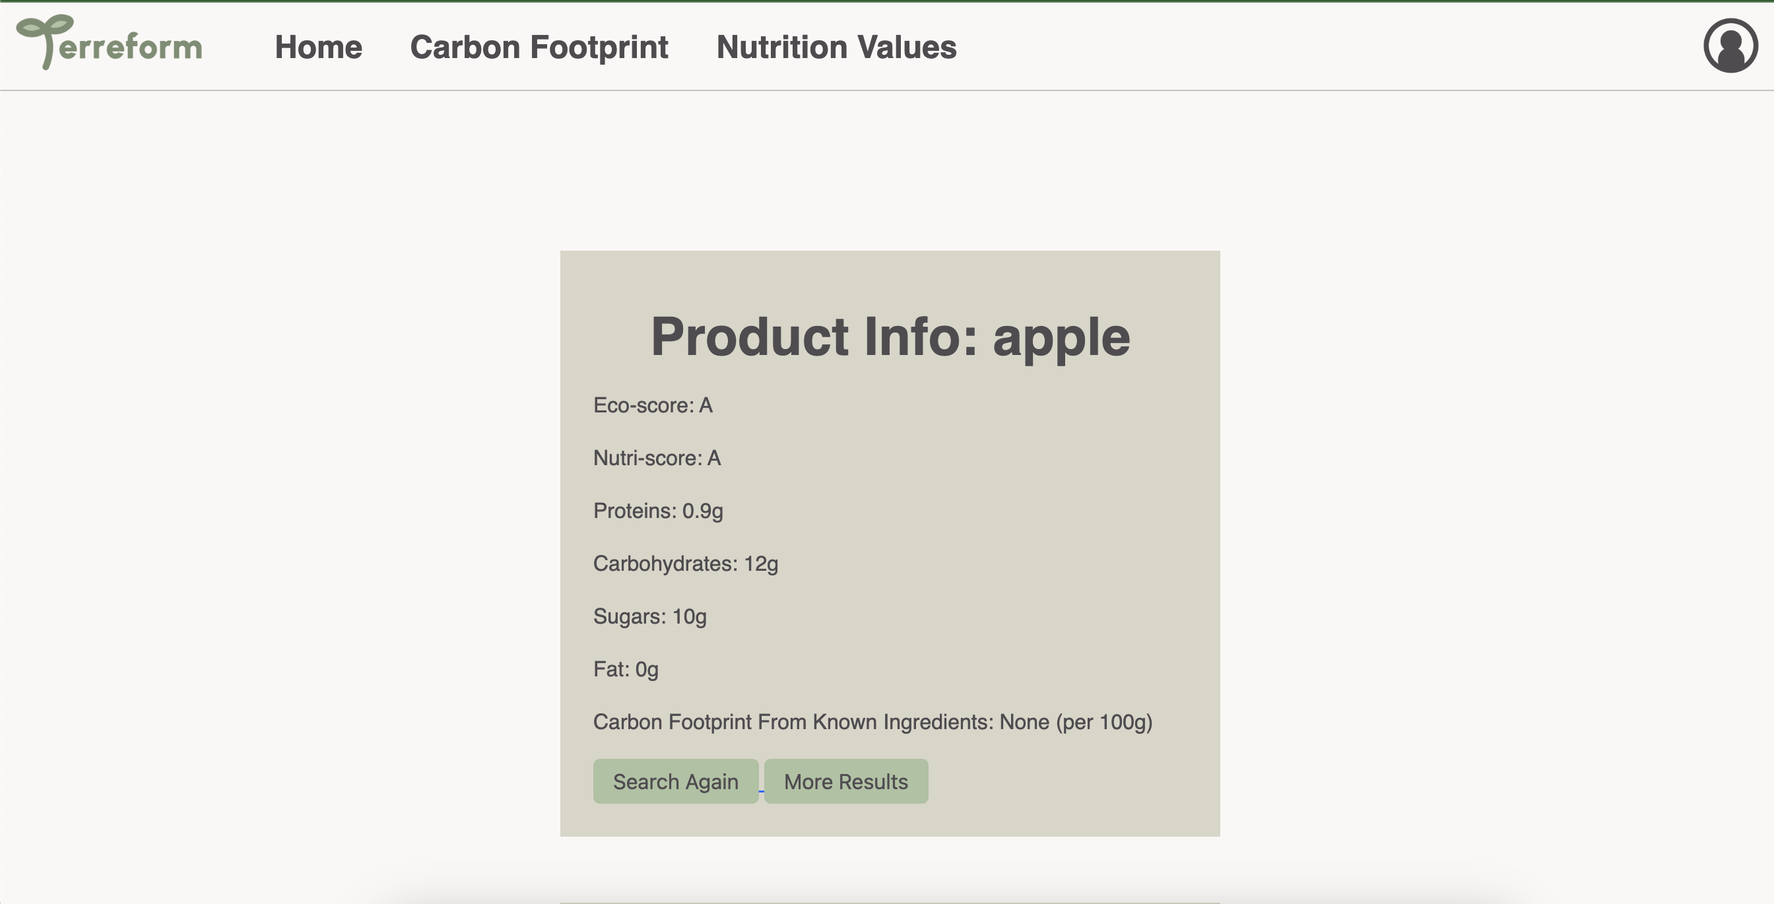Go to the Home page
1774x904 pixels.
pyautogui.click(x=318, y=47)
